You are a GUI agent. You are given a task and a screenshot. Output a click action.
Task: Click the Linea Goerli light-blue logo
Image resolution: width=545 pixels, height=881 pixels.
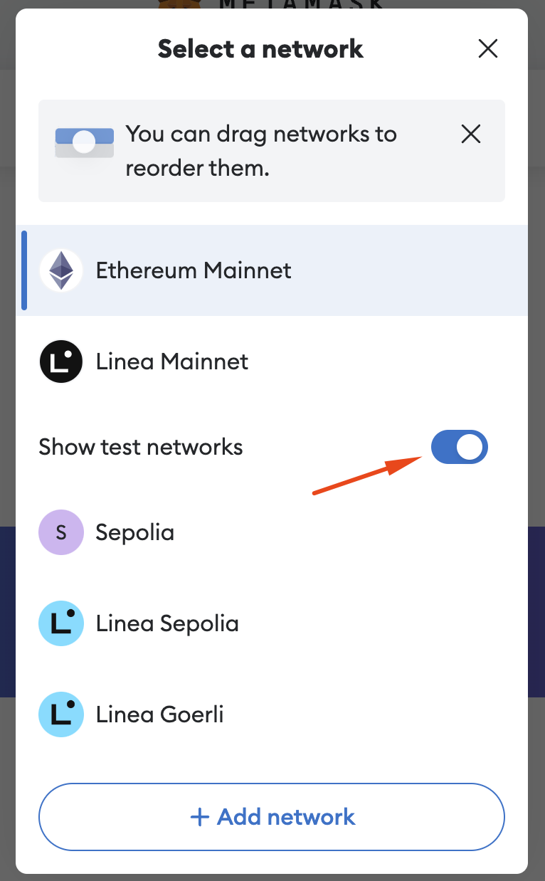pos(60,714)
